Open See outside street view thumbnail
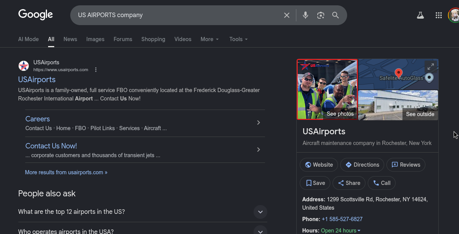459x234 pixels. coord(398,105)
